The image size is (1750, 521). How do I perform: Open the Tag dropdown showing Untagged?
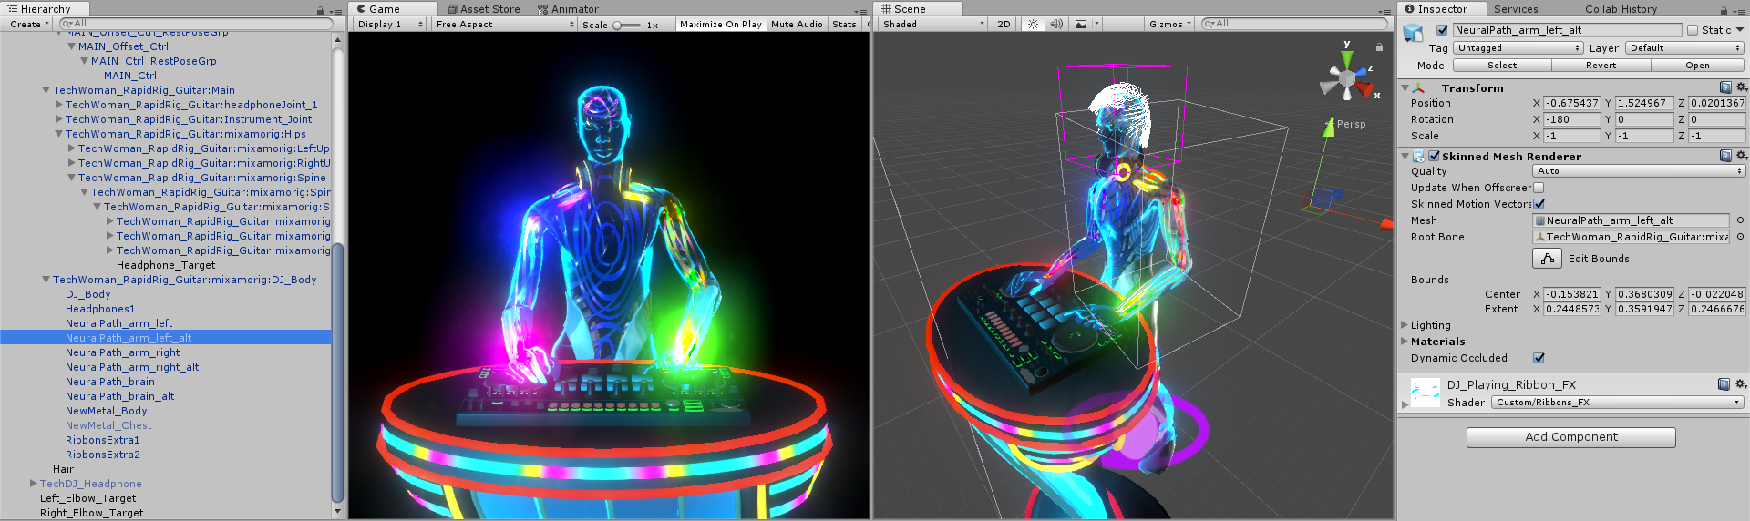coord(1518,48)
